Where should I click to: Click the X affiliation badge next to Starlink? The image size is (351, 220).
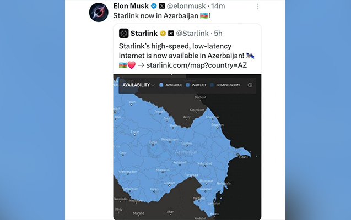(171, 34)
